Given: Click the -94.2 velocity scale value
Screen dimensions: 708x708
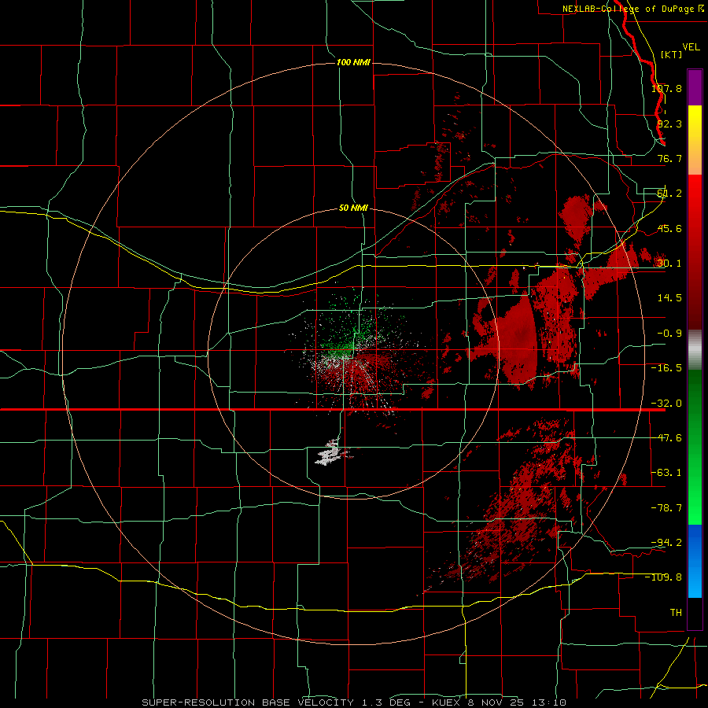Looking at the screenshot, I should [x=666, y=542].
